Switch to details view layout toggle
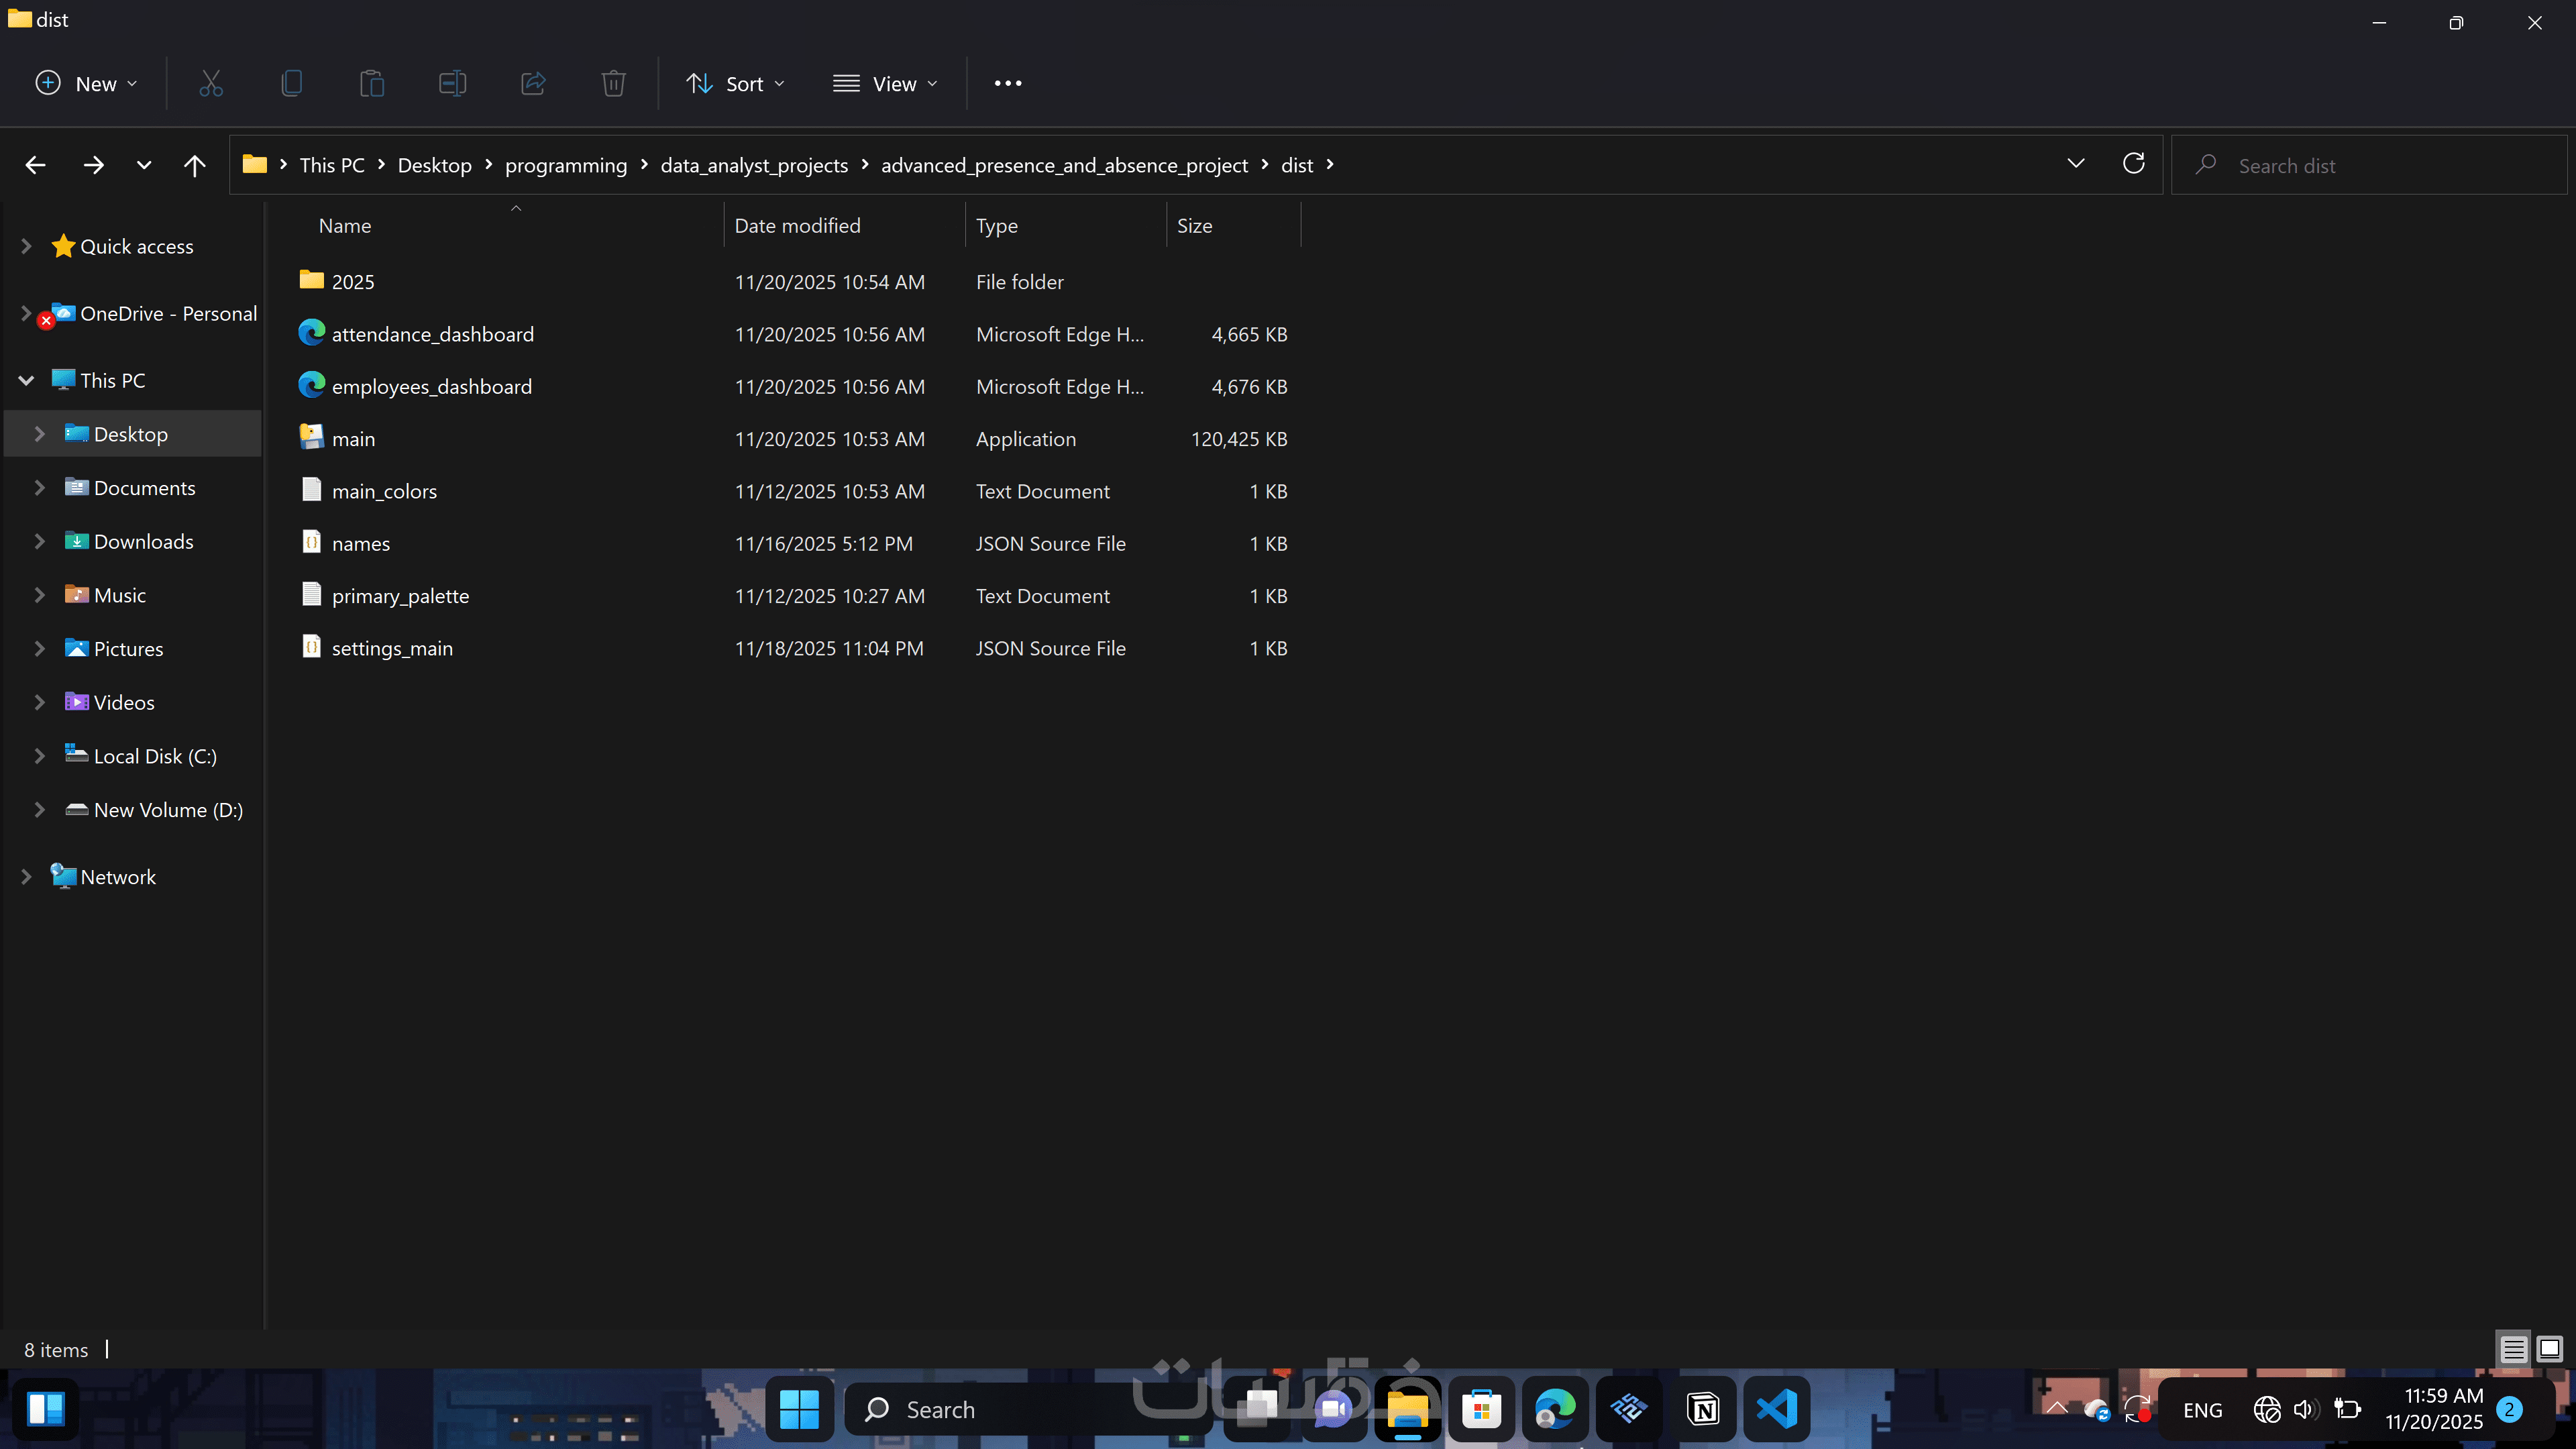 click(2513, 1349)
